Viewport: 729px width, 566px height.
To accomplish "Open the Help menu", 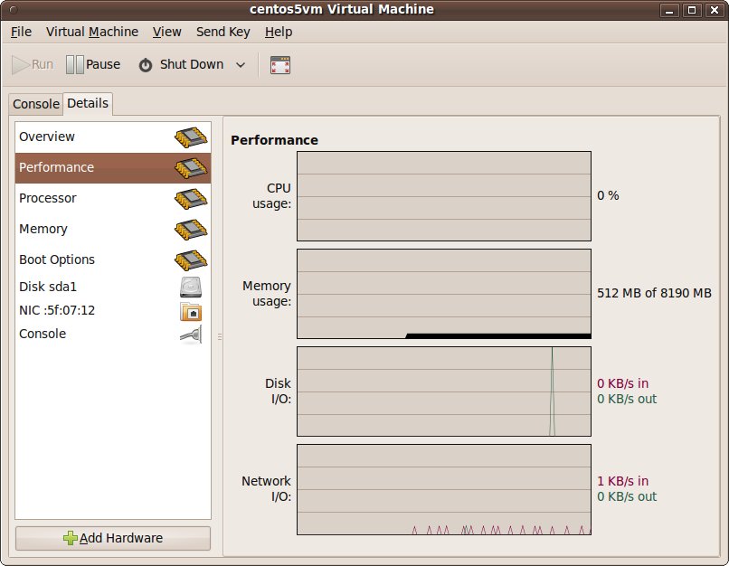I will pos(279,32).
